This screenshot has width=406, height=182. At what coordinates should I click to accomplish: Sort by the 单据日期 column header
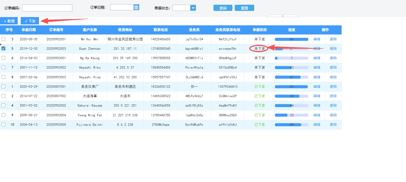29,30
